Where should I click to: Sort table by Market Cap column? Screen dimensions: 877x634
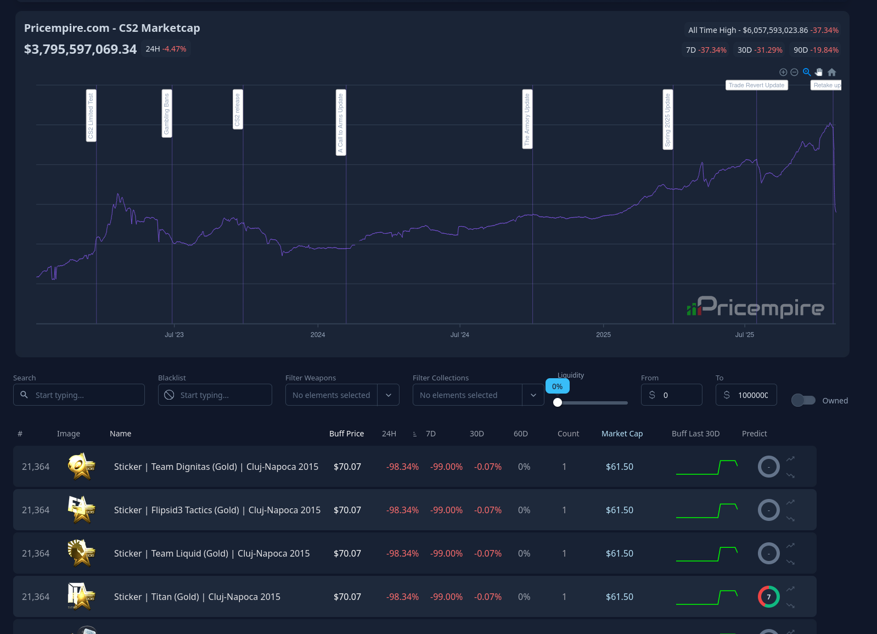pyautogui.click(x=622, y=434)
